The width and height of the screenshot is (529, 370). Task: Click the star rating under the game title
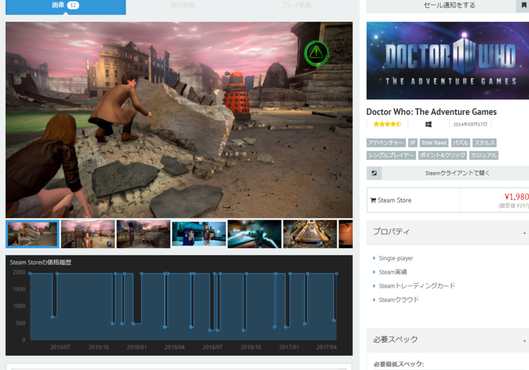pos(387,125)
